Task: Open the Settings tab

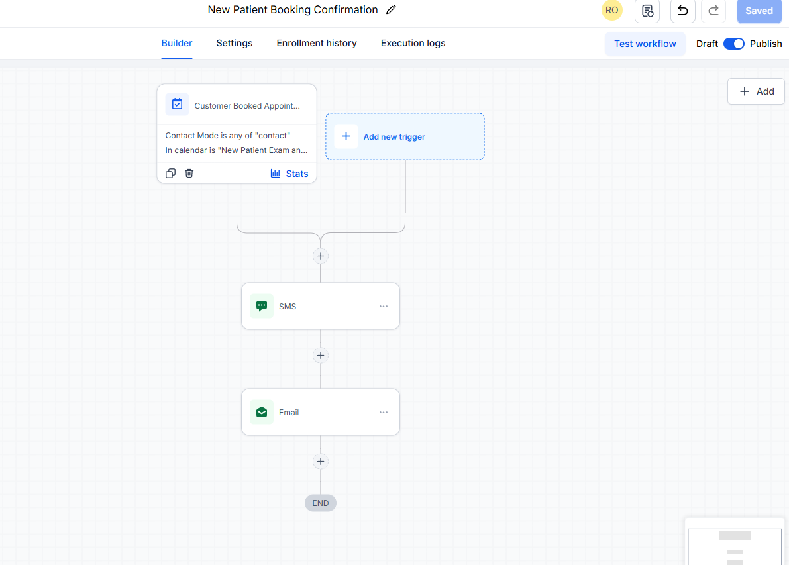Action: (235, 43)
